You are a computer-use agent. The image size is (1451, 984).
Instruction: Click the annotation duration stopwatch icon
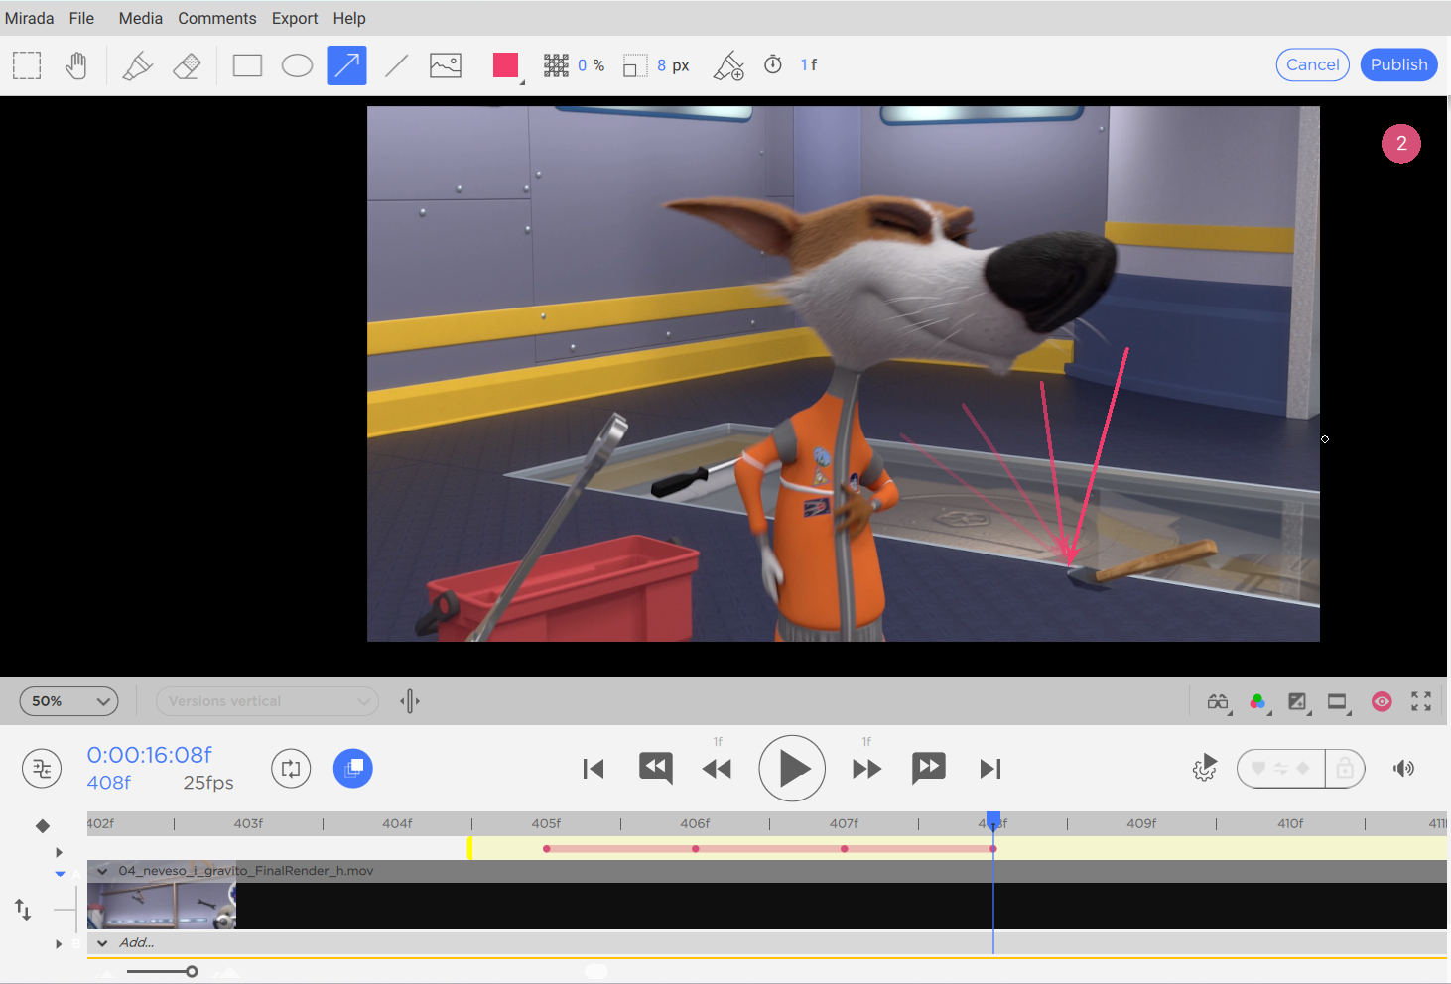[773, 64]
